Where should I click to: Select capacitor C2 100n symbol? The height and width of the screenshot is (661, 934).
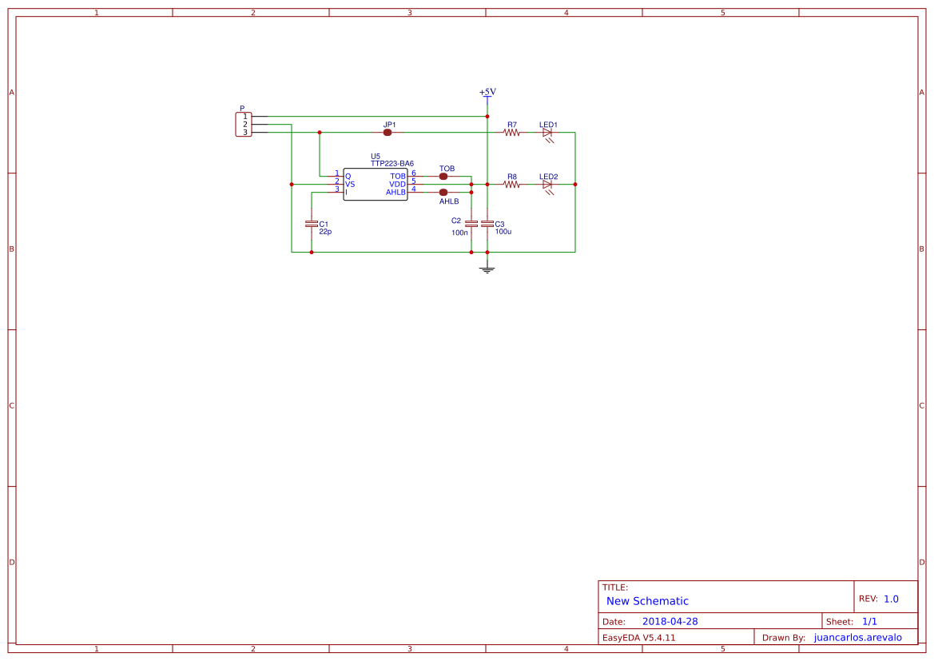[471, 224]
